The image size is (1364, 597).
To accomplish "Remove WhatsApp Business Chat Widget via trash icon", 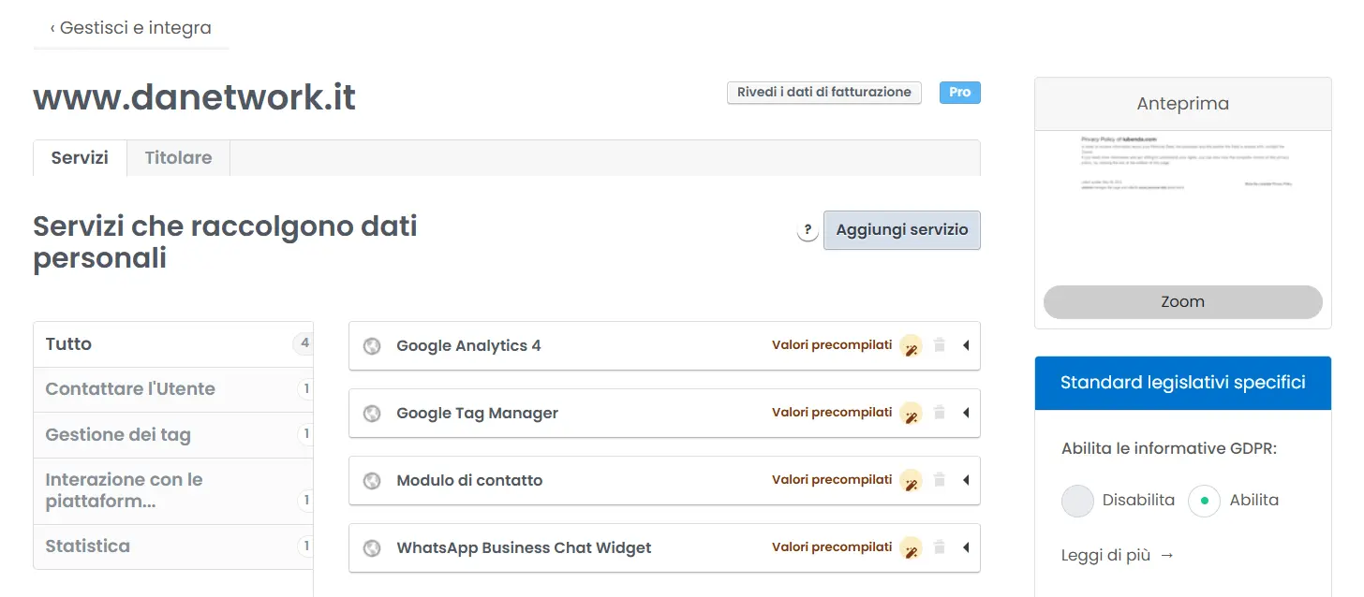I will (x=940, y=547).
